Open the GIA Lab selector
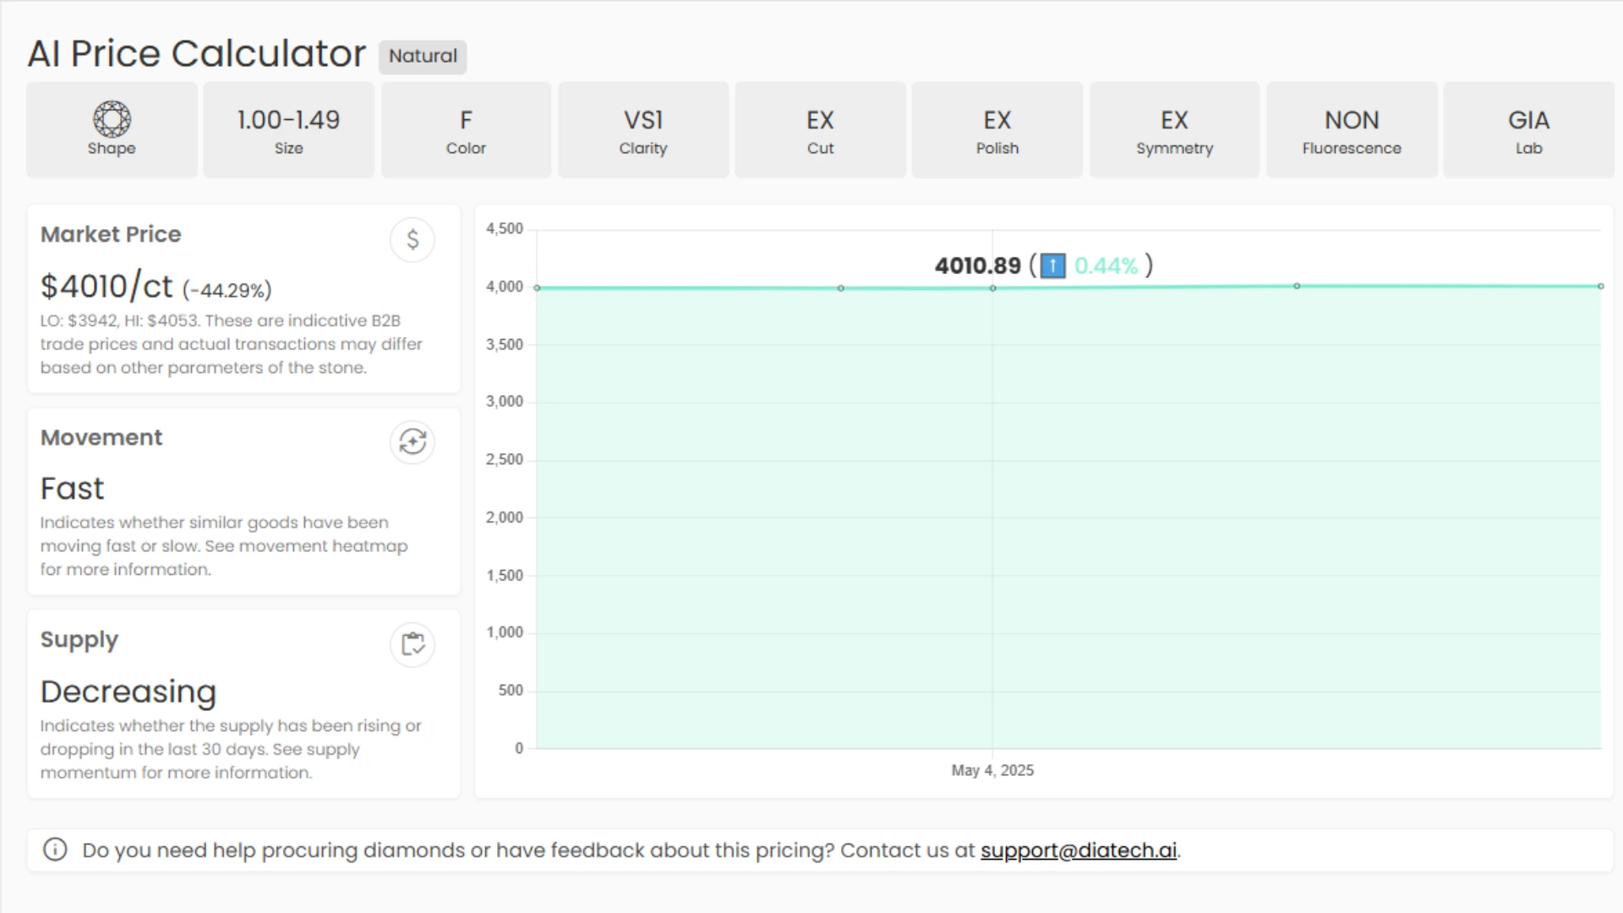Viewport: 1623px width, 913px height. click(x=1528, y=130)
